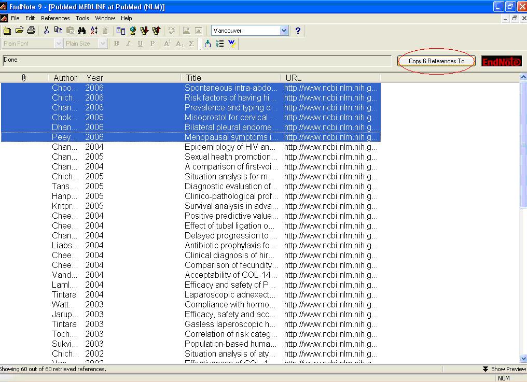
Task: Click the Copy 6 References To button
Action: pos(436,61)
